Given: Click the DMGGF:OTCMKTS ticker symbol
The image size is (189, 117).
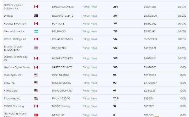Looking at the screenshot, I should [x=63, y=7].
